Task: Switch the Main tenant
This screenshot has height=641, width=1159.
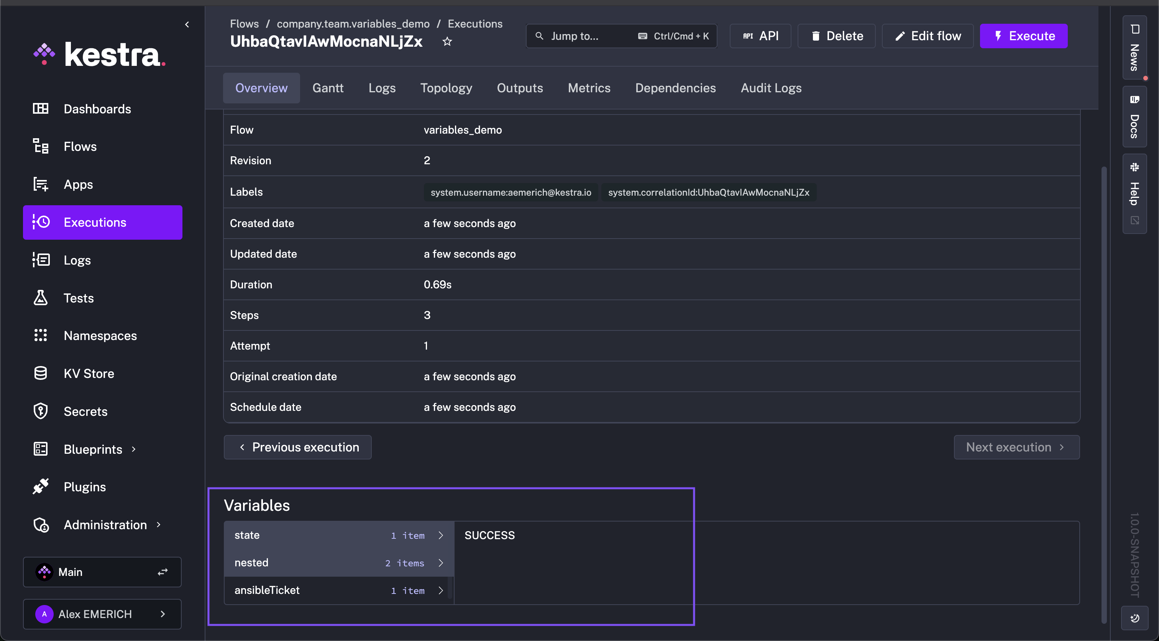Action: tap(163, 572)
